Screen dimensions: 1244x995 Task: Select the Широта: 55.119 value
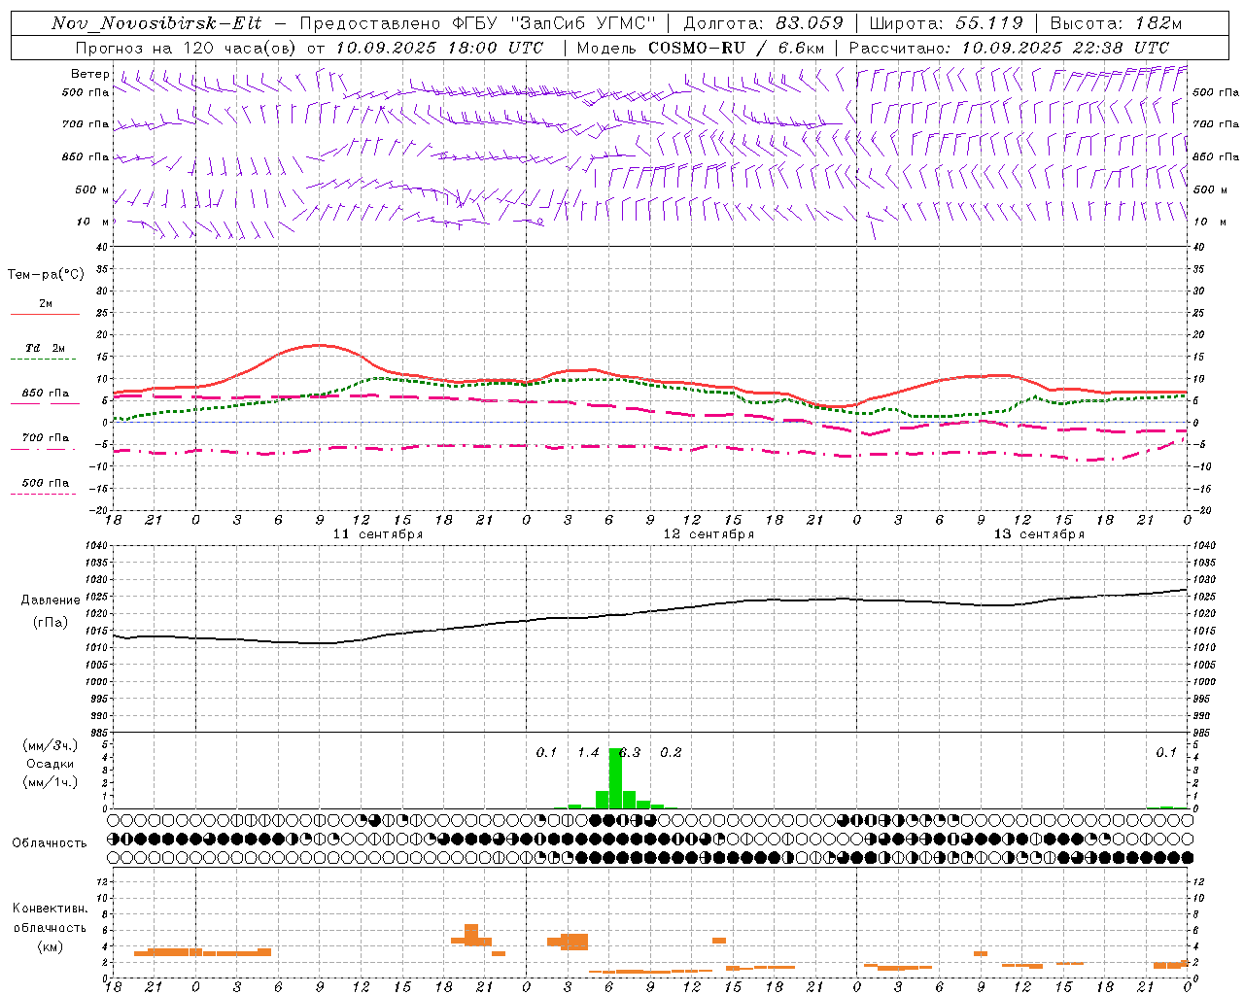click(x=946, y=23)
